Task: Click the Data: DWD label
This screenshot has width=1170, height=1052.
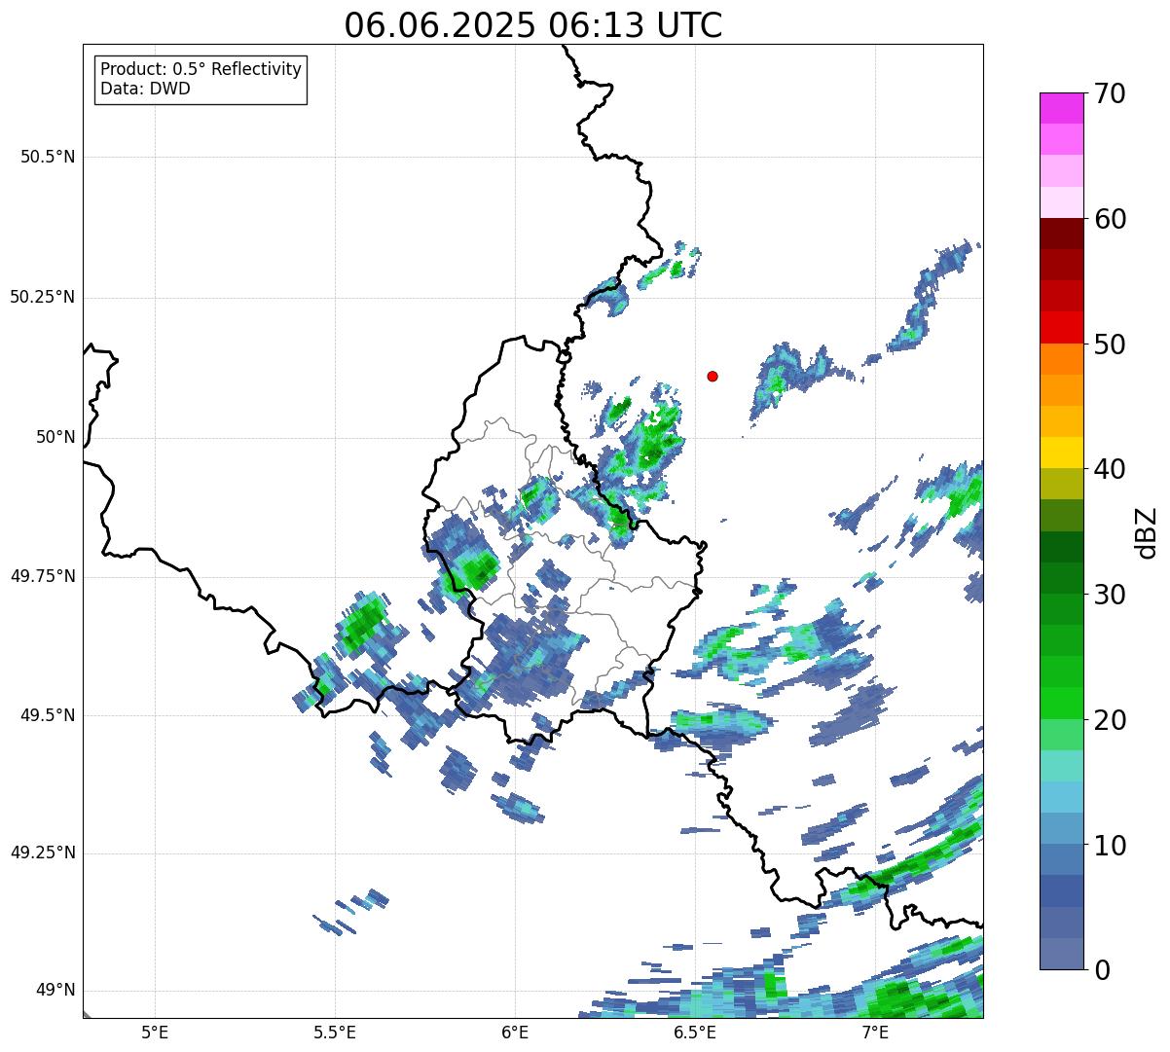Action: coord(145,89)
